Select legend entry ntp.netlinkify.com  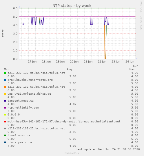point(23,108)
